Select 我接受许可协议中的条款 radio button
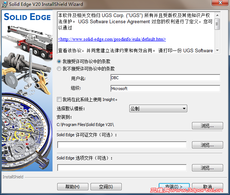 59,61
